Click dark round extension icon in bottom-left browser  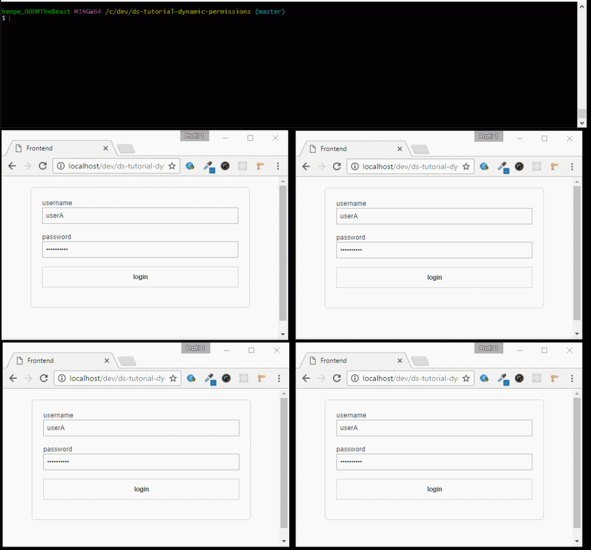pyautogui.click(x=226, y=378)
